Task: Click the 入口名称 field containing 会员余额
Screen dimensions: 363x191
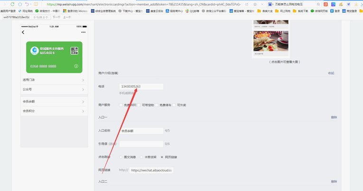Action: [141, 131]
